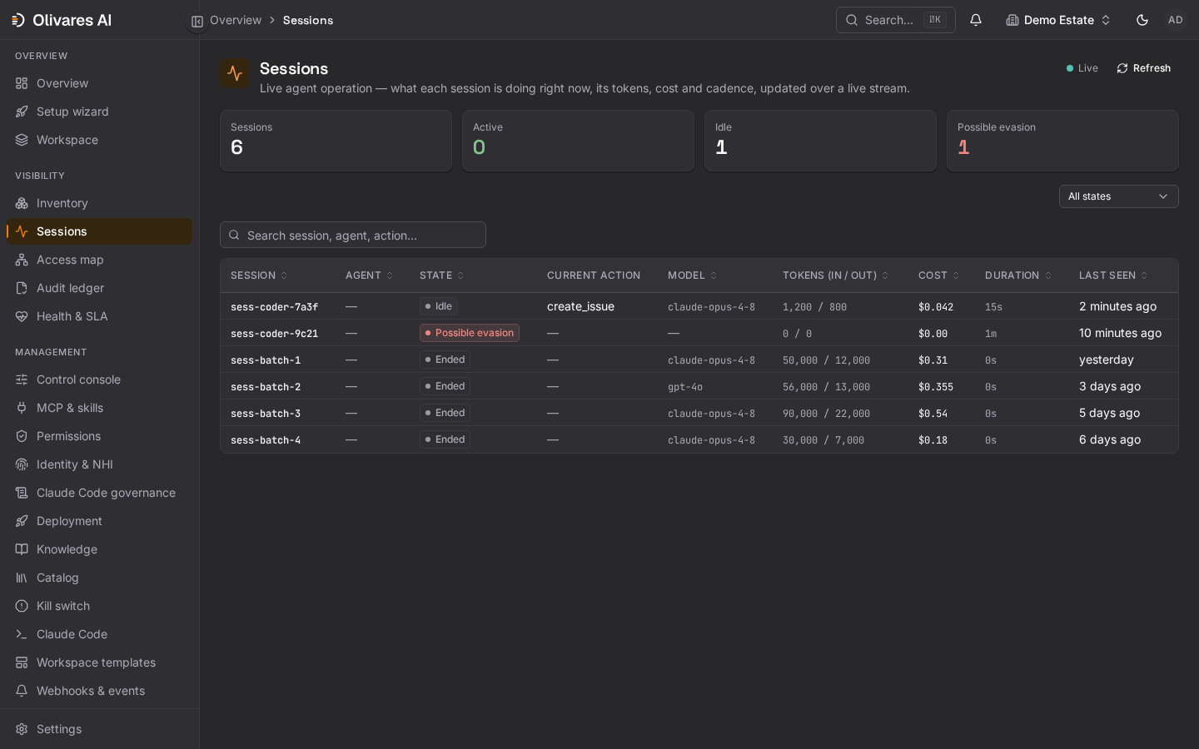The height and width of the screenshot is (749, 1199).
Task: Click the Live status indicator
Action: [1082, 68]
